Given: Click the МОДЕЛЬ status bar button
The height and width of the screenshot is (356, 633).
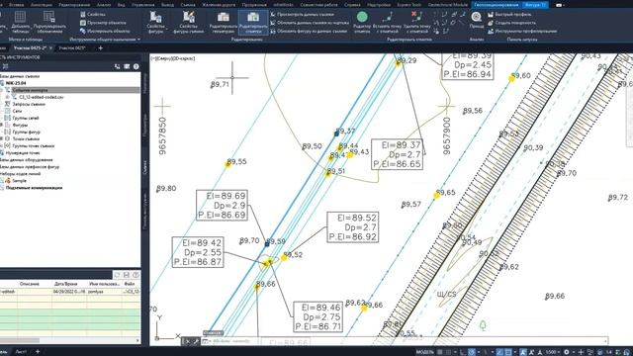Looking at the screenshot, I should [424, 352].
